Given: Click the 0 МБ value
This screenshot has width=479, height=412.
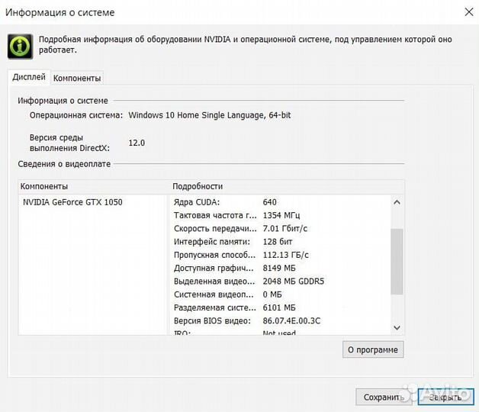Looking at the screenshot, I should [272, 295].
